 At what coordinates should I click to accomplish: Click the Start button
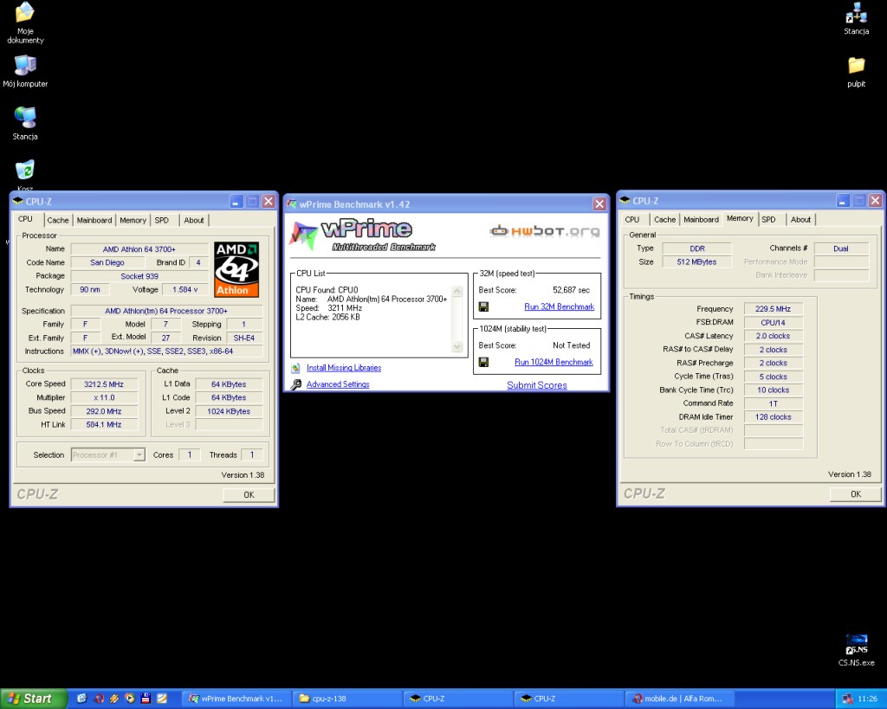pyautogui.click(x=33, y=699)
